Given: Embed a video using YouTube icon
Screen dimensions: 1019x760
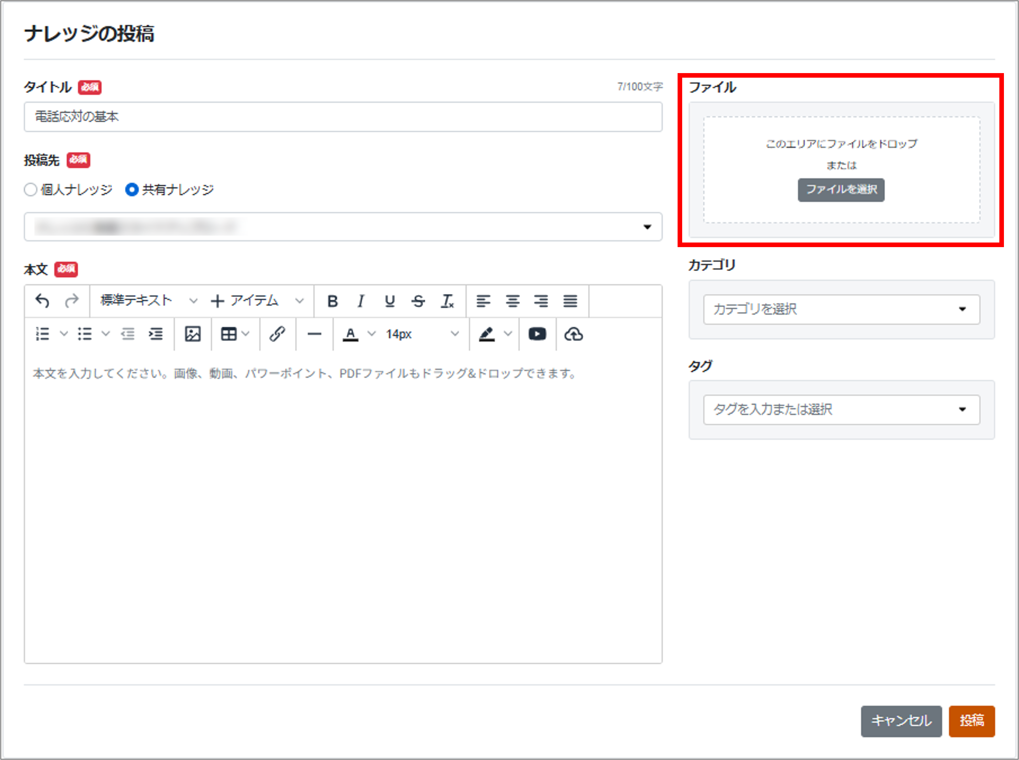Looking at the screenshot, I should [537, 334].
